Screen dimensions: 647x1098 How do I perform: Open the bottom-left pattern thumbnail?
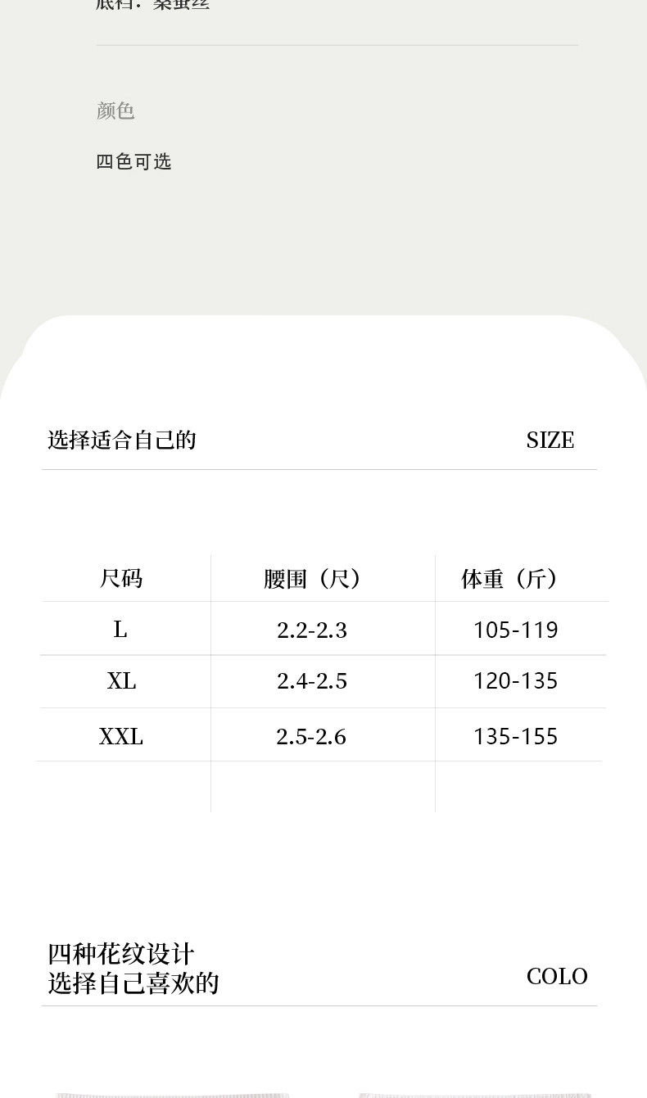172,1094
